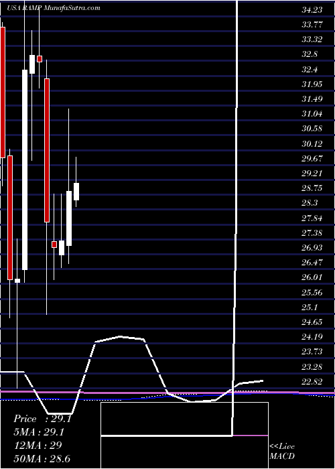Click the 50MA : 28.6 readout
The width and height of the screenshot is (335, 469).
click(42, 458)
